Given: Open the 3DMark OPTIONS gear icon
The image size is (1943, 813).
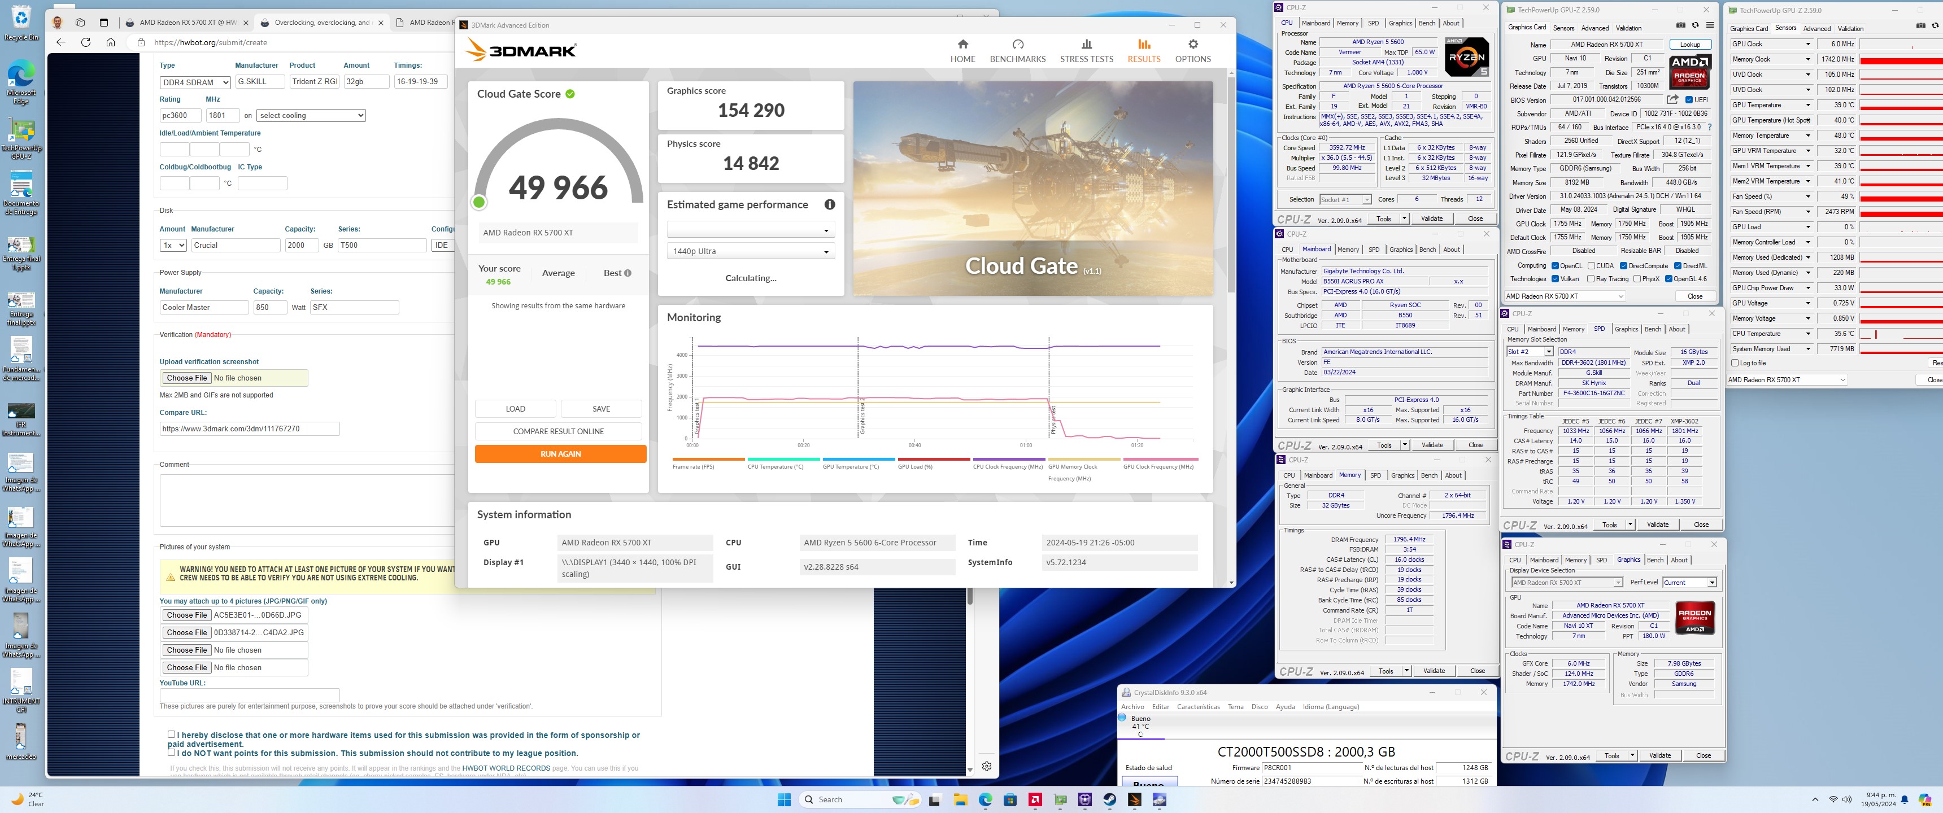Looking at the screenshot, I should pyautogui.click(x=1192, y=45).
